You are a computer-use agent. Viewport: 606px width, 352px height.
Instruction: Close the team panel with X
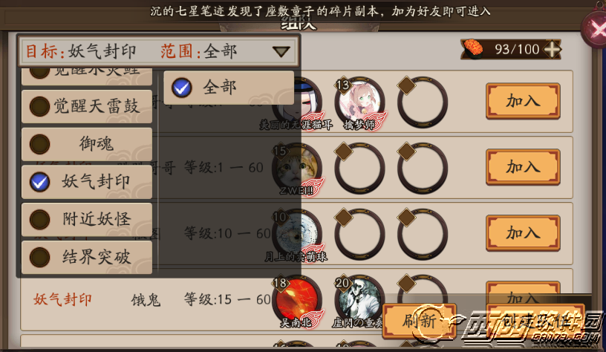pyautogui.click(x=595, y=27)
